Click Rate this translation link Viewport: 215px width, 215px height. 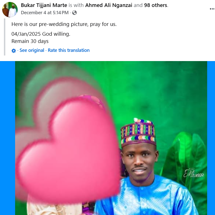click(x=68, y=50)
